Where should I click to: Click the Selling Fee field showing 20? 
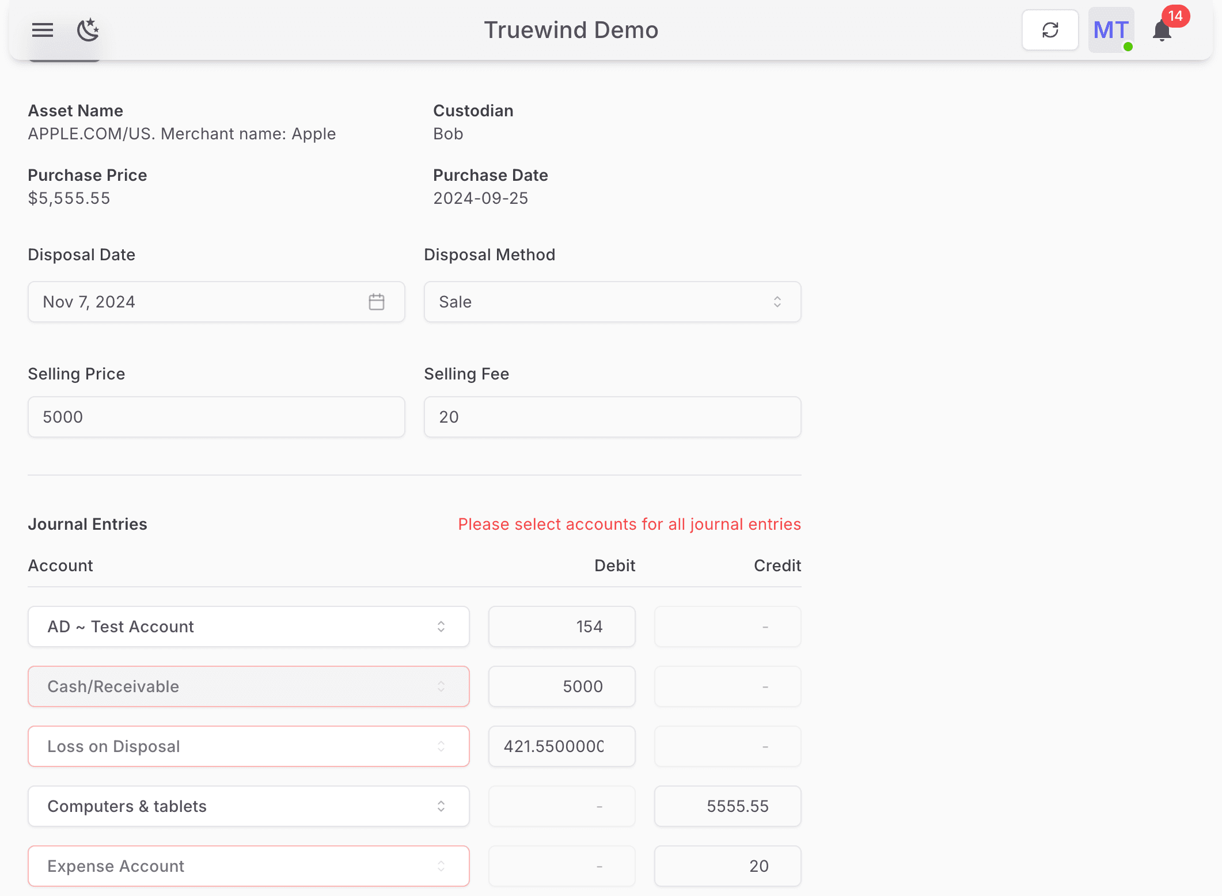tap(612, 416)
